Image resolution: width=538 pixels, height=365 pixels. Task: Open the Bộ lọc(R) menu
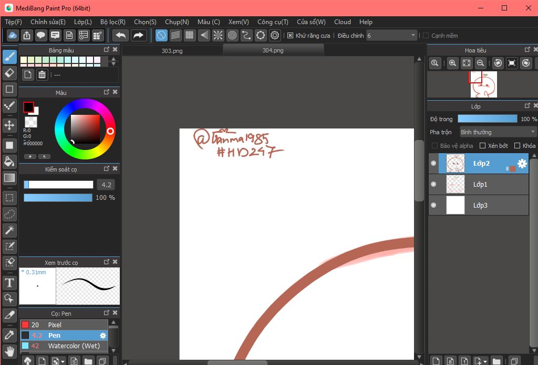113,22
